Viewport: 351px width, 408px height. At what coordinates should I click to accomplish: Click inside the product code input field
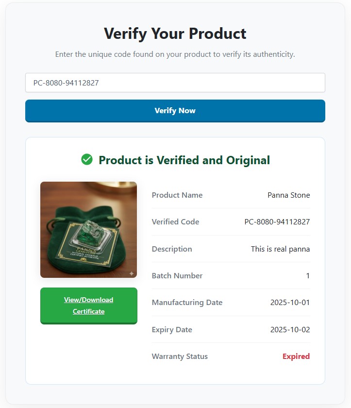(x=175, y=83)
